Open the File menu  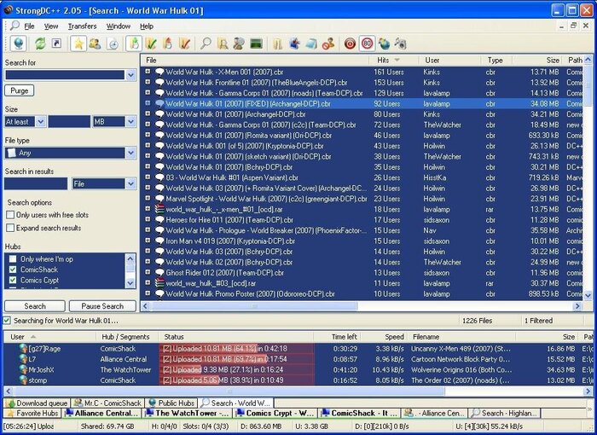coord(29,26)
